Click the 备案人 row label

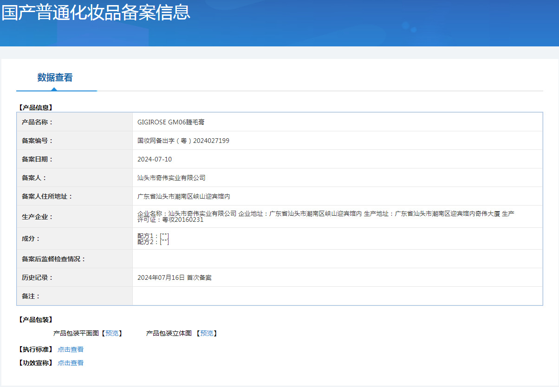tap(34, 178)
